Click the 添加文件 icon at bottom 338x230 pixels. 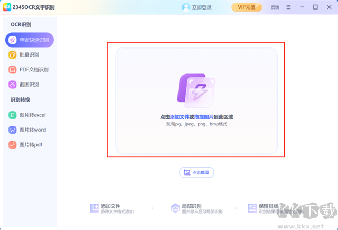coord(95,208)
